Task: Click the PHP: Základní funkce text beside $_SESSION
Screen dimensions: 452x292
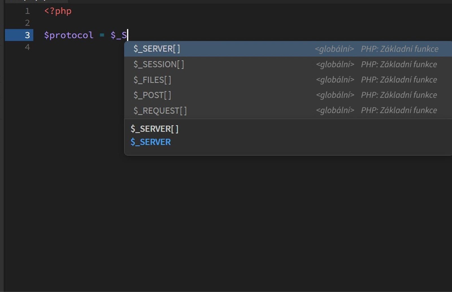Action: coord(399,64)
